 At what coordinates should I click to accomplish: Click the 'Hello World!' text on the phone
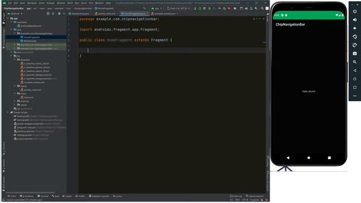point(309,91)
